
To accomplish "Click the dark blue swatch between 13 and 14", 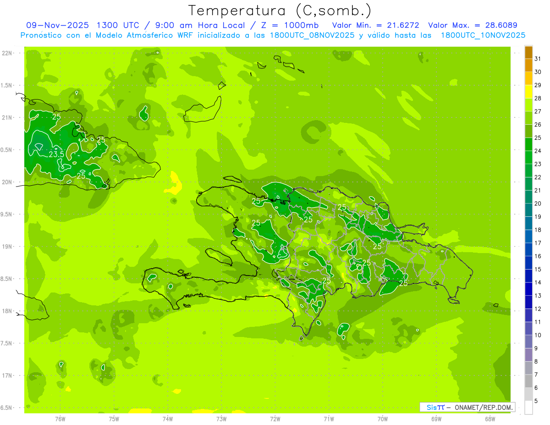I will (x=528, y=289).
